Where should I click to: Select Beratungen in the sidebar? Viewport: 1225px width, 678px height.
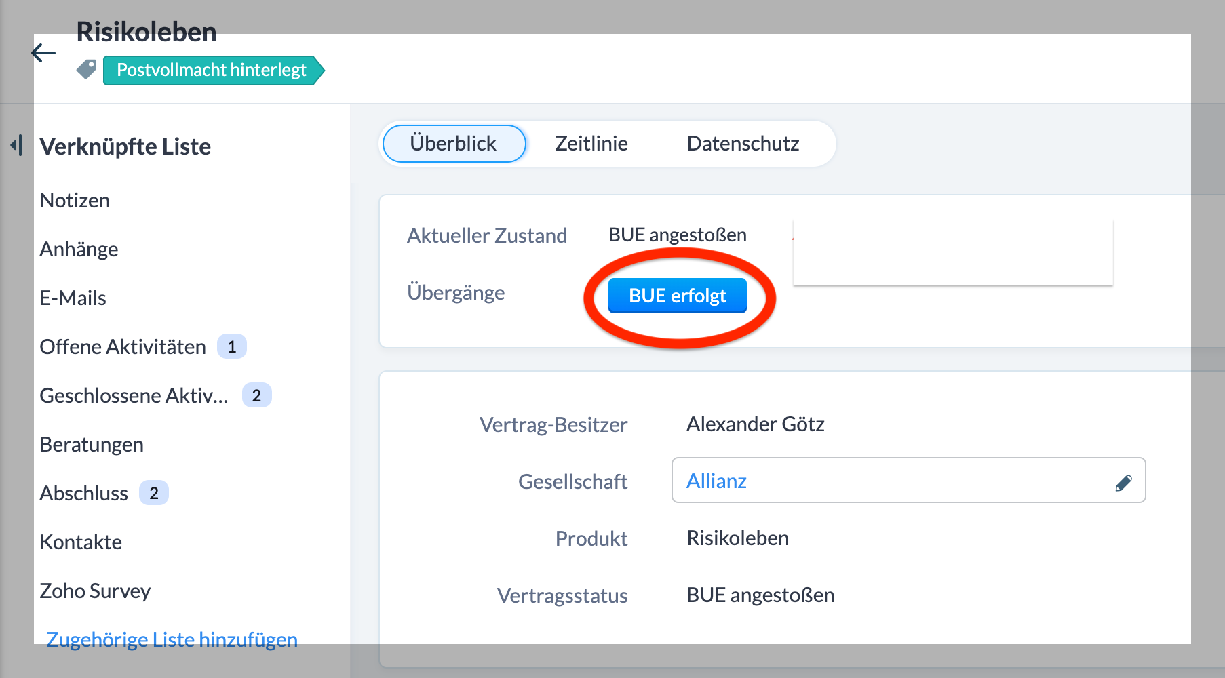click(92, 445)
